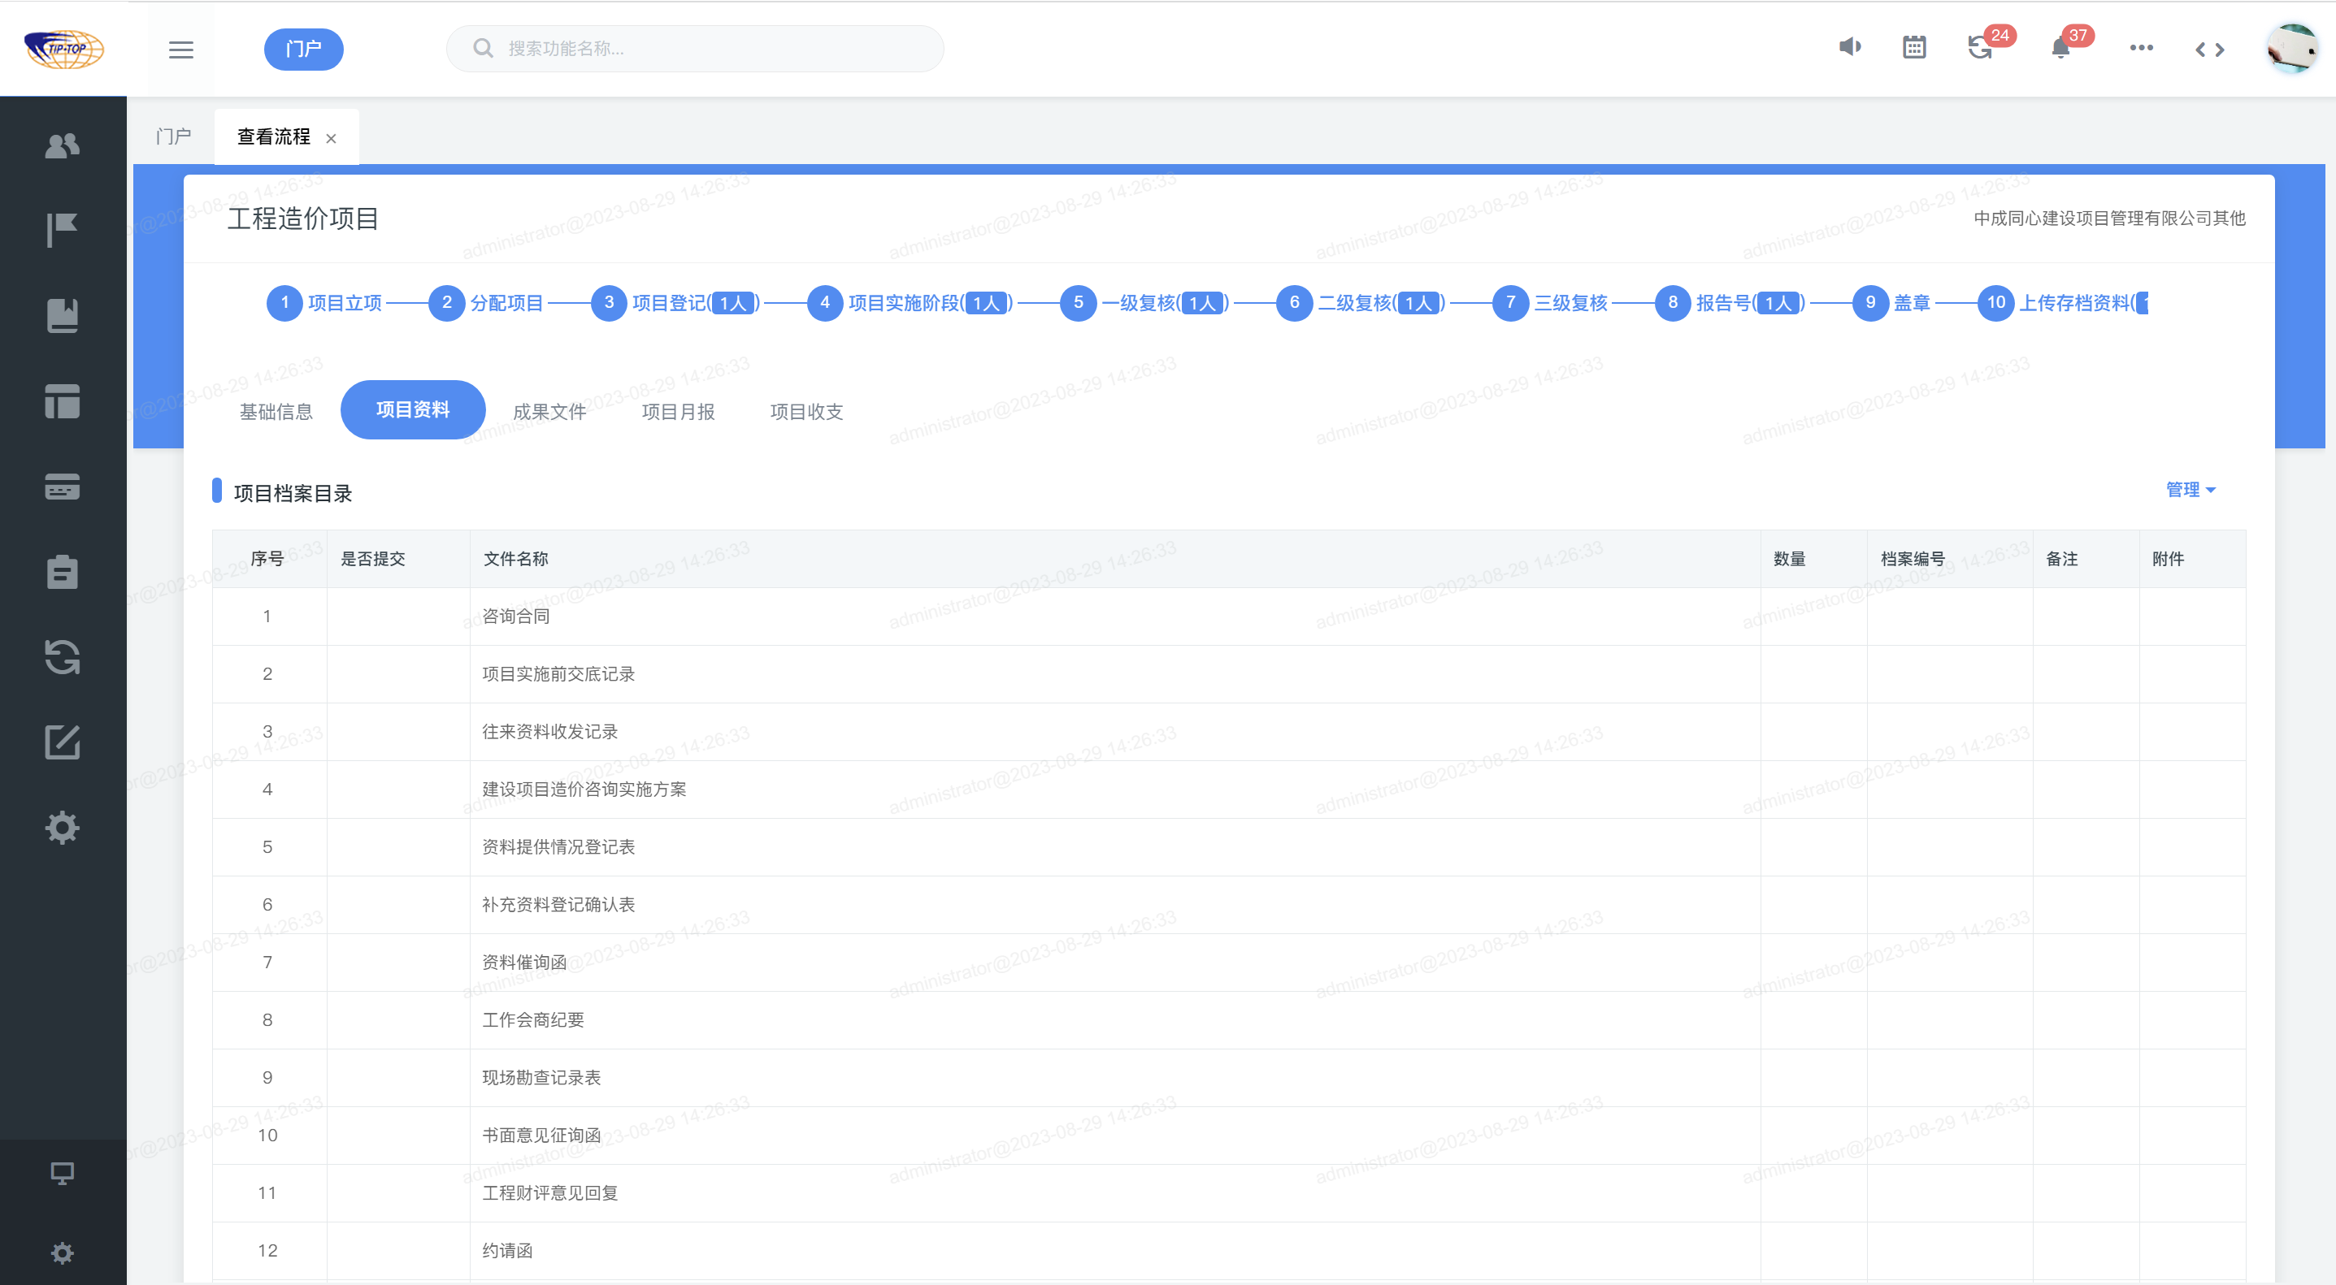Viewport: 2336px width, 1285px height.
Task: Click the edit pencil icon in sidebar
Action: coord(63,742)
